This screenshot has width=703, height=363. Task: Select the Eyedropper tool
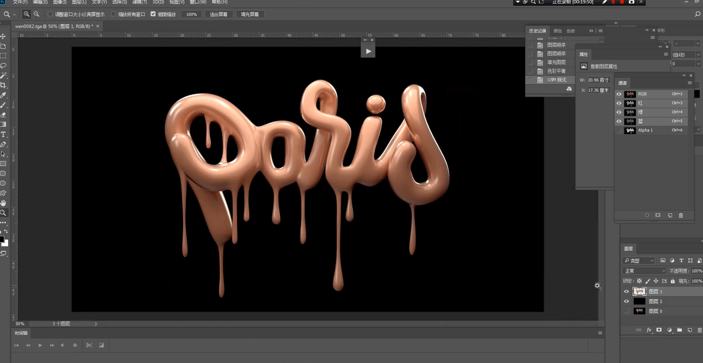tap(3, 95)
